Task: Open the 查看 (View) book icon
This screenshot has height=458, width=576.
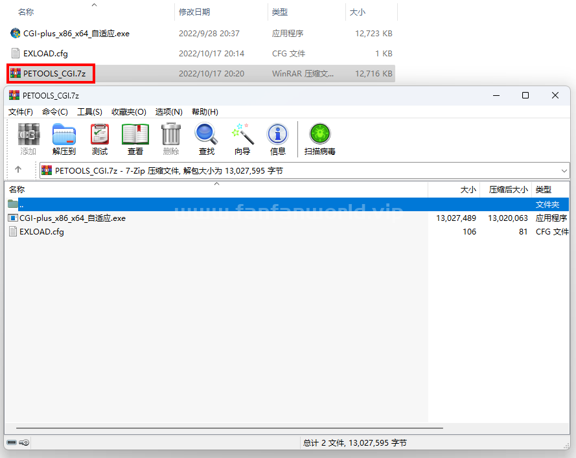Action: (135, 139)
